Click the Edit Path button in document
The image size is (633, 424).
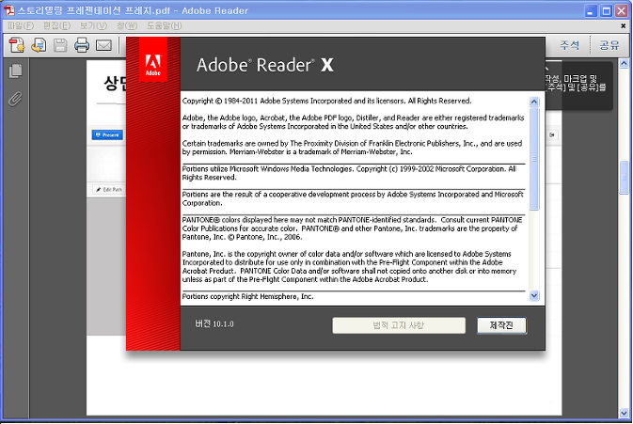109,189
